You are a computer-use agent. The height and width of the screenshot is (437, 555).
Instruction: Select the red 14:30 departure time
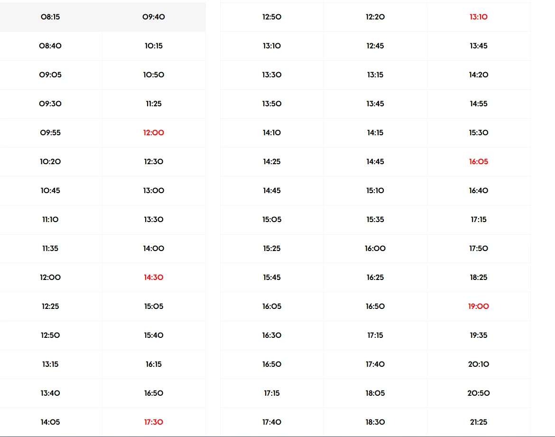tap(154, 278)
